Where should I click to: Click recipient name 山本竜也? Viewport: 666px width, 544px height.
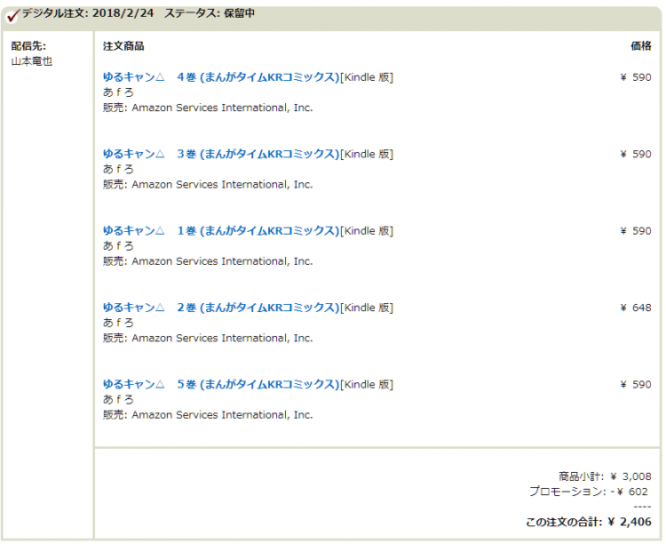coord(32,61)
